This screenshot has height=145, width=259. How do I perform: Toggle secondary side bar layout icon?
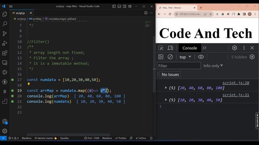(125, 6)
